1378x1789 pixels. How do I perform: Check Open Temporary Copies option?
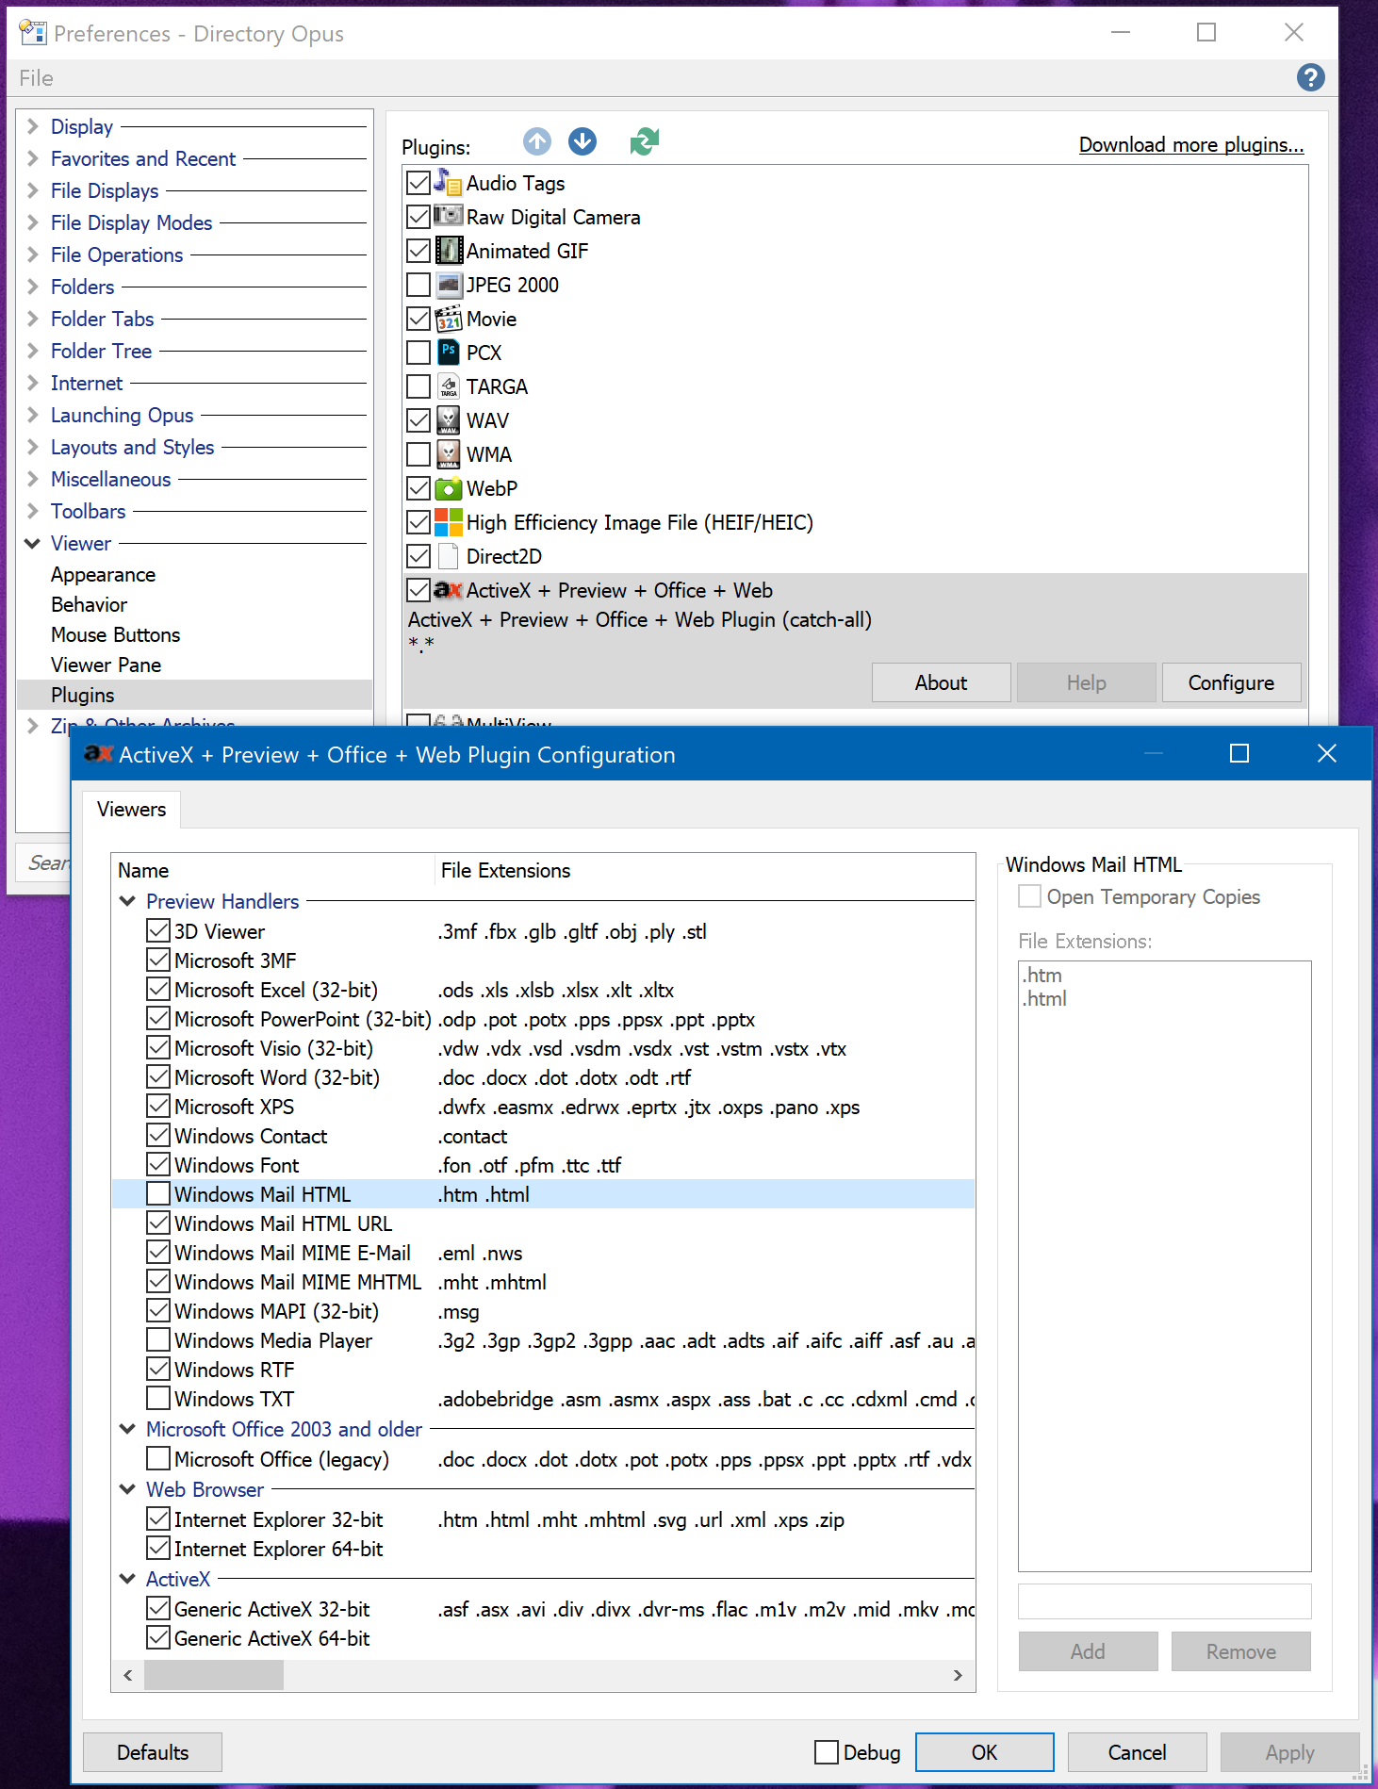tap(1029, 895)
